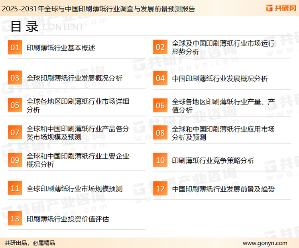Screen dimensions: 299x248
Task: Open the www.gonyn.com website link
Action: (265, 243)
